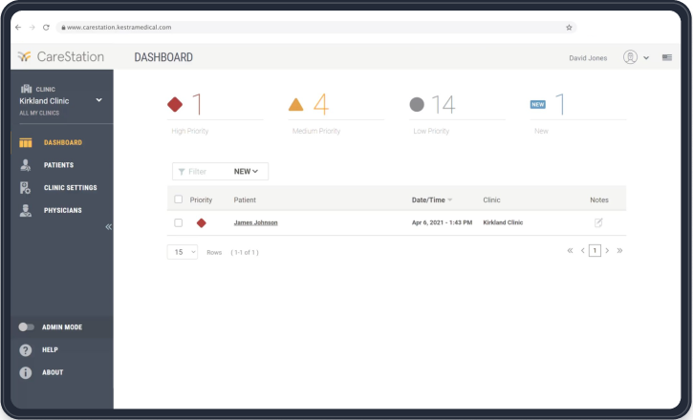Viewport: 693px width, 420px height.
Task: Open the 15 rows-per-page dropdown
Action: click(x=183, y=252)
